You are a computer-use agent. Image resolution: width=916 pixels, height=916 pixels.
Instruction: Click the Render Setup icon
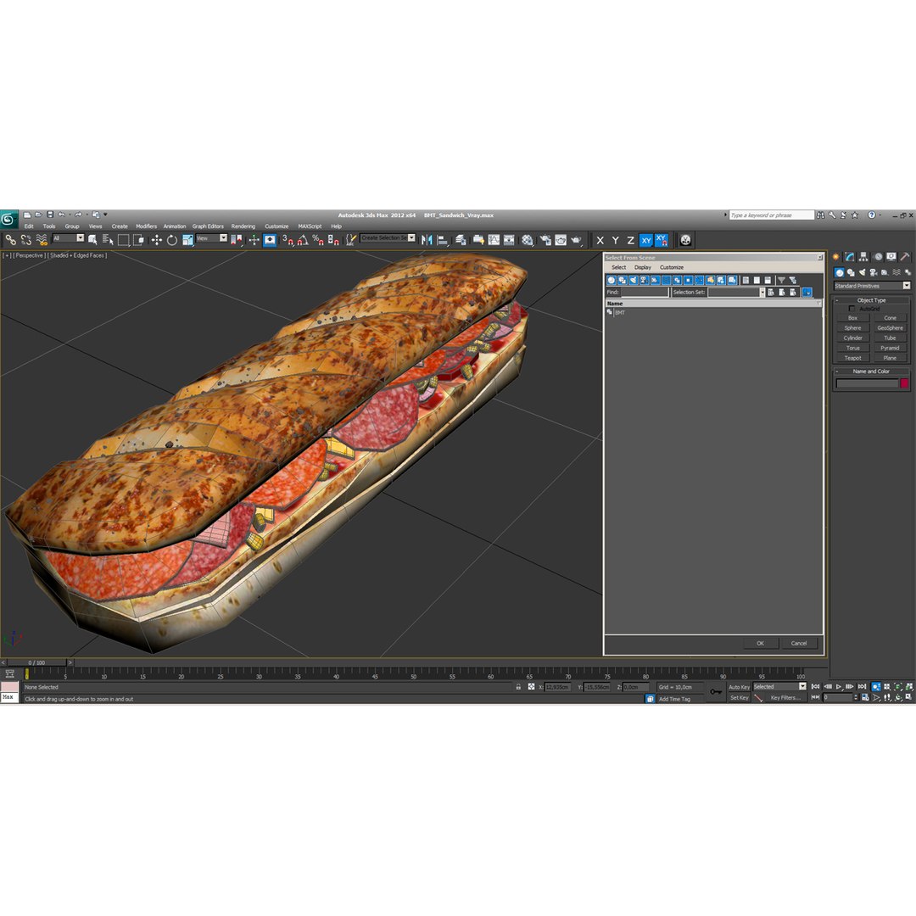click(x=545, y=240)
